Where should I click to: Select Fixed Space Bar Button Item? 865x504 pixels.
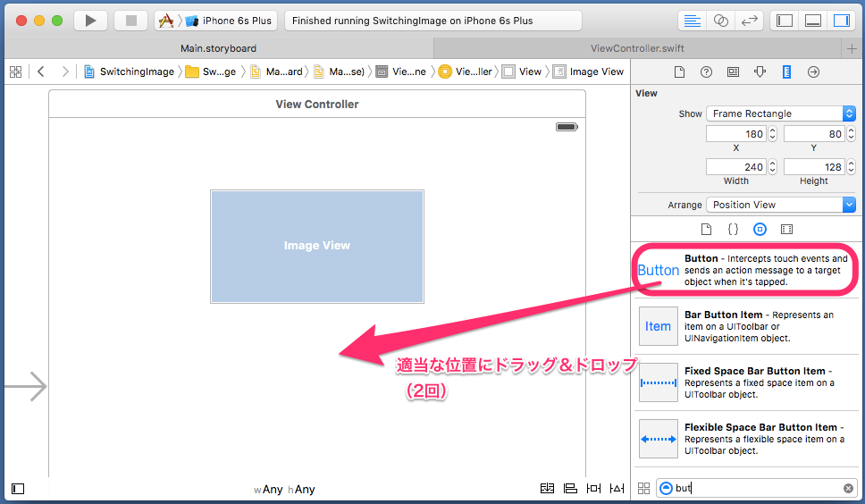click(x=748, y=382)
